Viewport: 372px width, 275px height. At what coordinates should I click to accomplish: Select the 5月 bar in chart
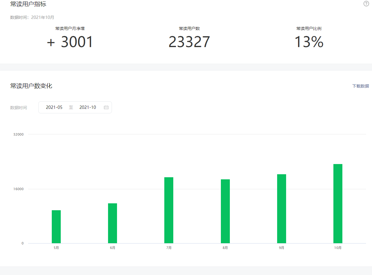point(56,227)
